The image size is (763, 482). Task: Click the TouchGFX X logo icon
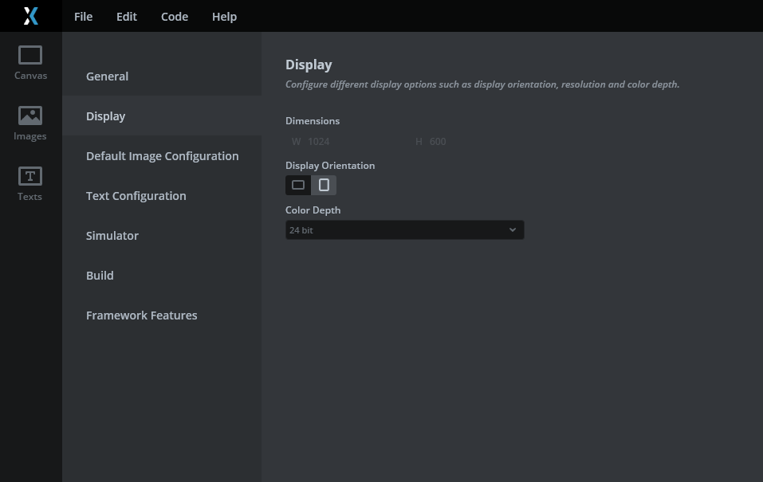[30, 16]
